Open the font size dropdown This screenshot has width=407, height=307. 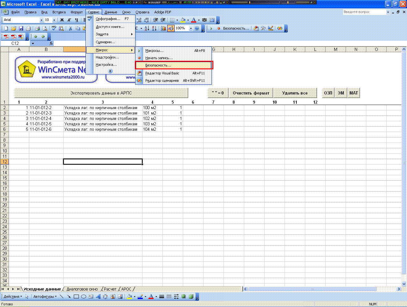pyautogui.click(x=54, y=20)
